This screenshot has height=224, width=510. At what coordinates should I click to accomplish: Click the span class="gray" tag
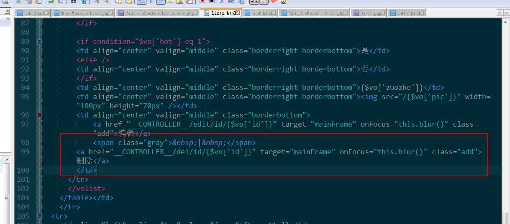(133, 143)
